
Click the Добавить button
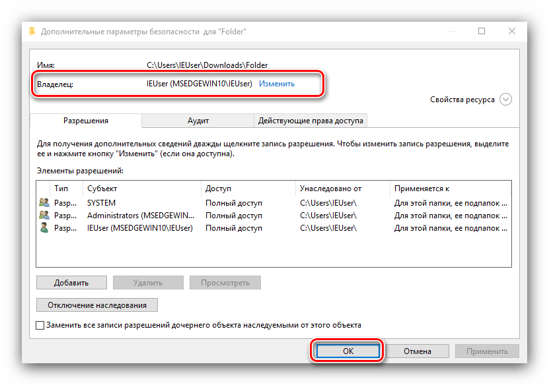coord(71,283)
